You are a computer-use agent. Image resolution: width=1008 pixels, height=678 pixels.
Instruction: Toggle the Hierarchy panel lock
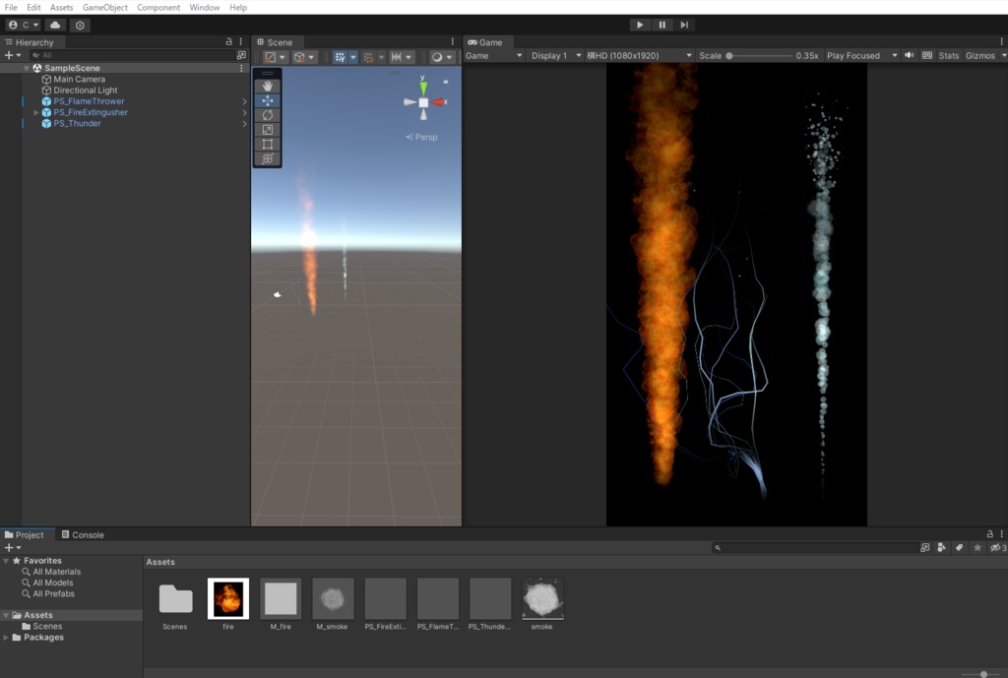229,42
